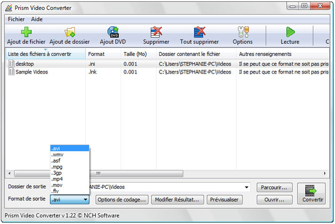Click the Modifier Résultat... button

click(x=177, y=200)
